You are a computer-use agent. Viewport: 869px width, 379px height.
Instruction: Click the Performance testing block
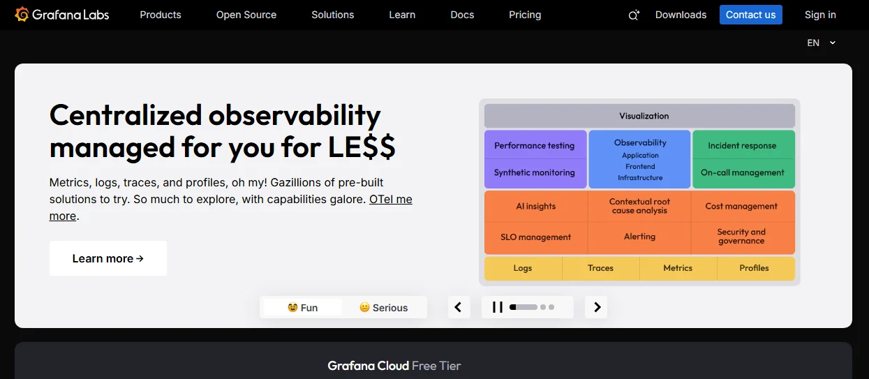point(535,146)
